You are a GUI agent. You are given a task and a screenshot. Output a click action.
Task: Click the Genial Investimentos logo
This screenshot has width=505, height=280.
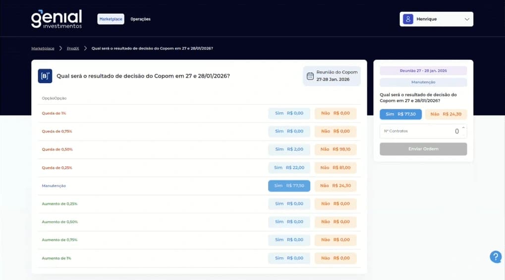[x=56, y=19]
